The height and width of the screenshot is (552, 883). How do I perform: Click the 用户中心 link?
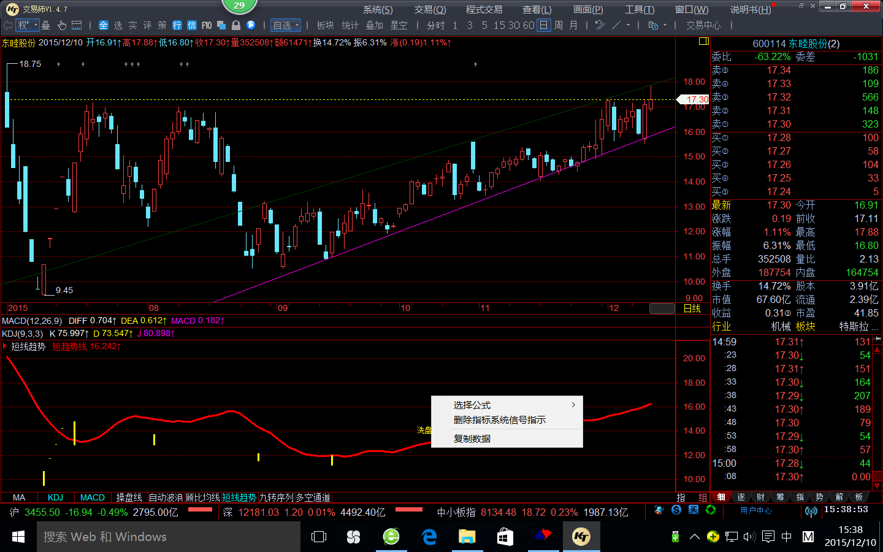[755, 510]
